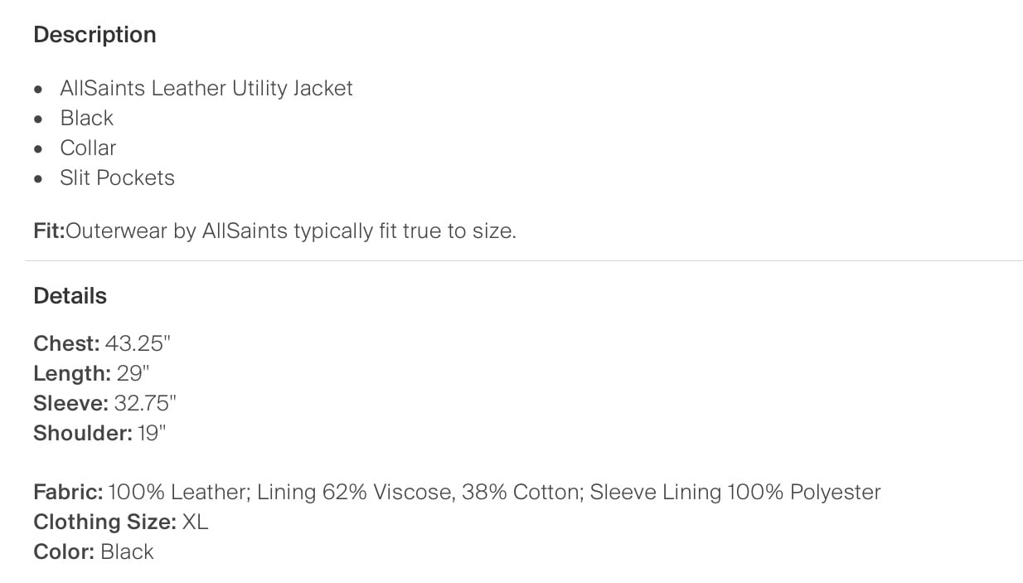Click the Collar bullet item

tap(88, 148)
